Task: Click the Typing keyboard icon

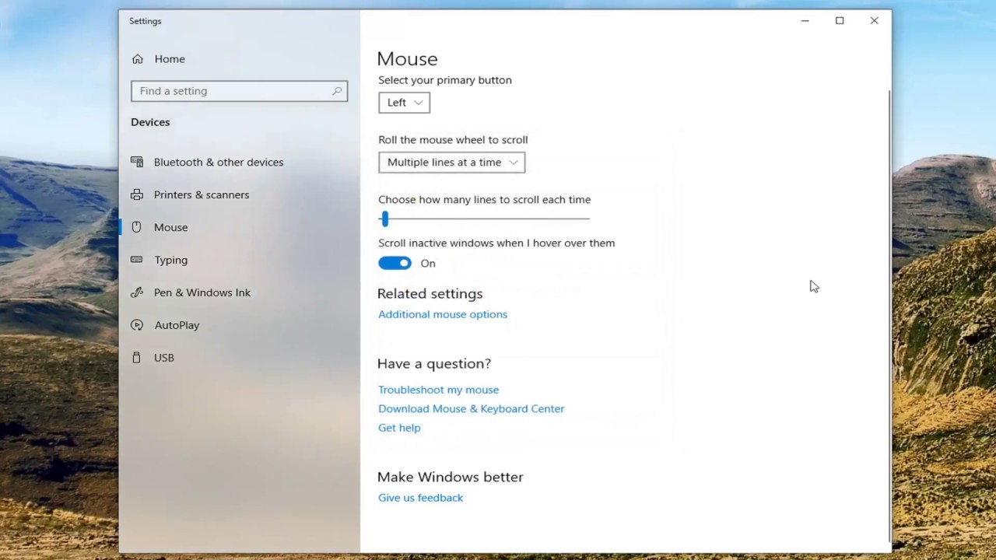Action: pyautogui.click(x=138, y=260)
